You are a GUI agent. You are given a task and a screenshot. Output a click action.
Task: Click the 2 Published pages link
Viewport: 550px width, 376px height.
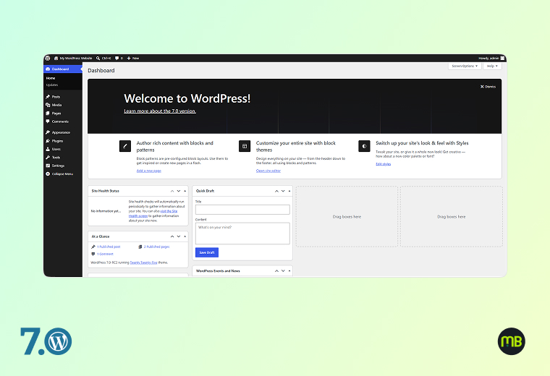pos(156,247)
